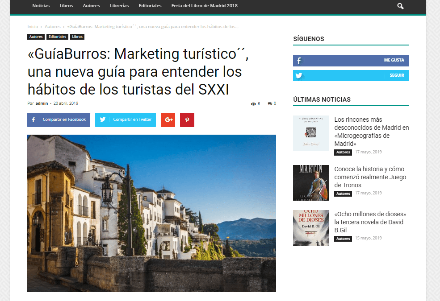Open the Librerías menu item
This screenshot has height=301, width=440.
click(119, 6)
